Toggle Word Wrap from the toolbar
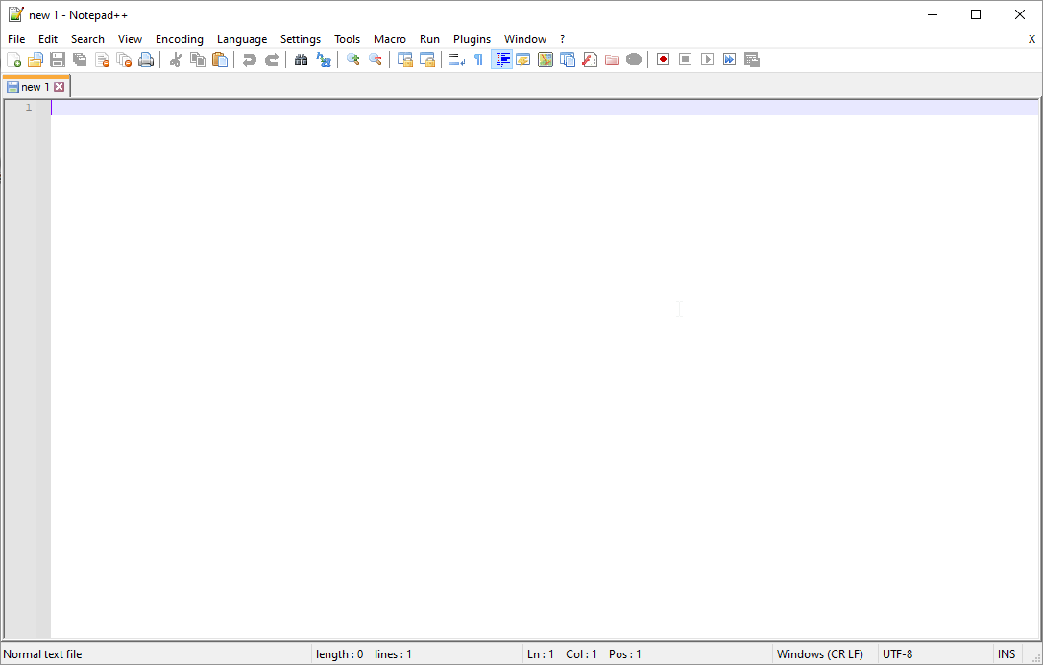Screen dimensions: 1043x665 [456, 59]
